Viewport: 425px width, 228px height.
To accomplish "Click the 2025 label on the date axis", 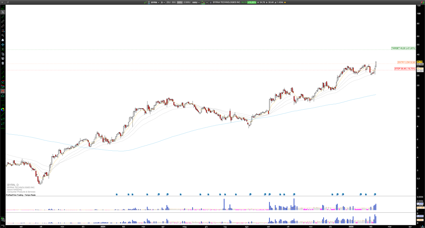I will [x=351, y=226].
